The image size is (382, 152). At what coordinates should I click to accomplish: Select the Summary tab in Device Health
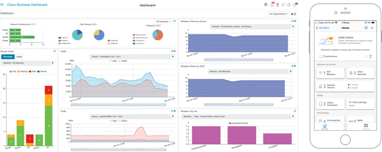pyautogui.click(x=8, y=57)
